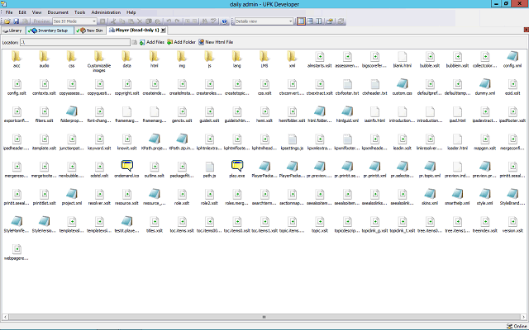
Task: Click the Add Folder button
Action: pyautogui.click(x=181, y=41)
